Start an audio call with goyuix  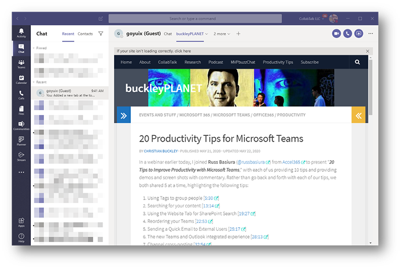click(x=348, y=33)
